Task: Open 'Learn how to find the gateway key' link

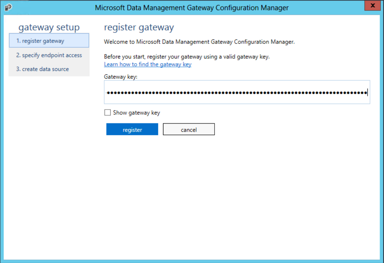Action: (148, 64)
